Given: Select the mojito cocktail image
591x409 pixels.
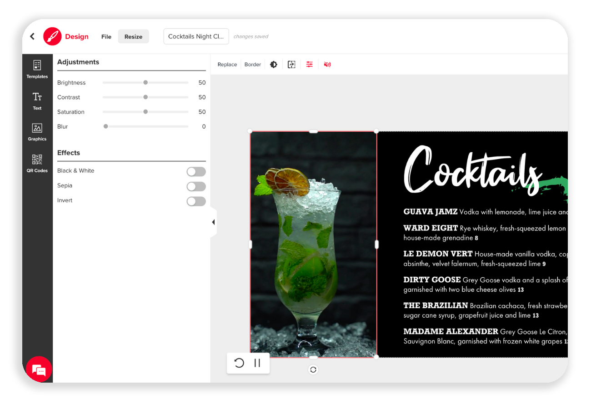Looking at the screenshot, I should pyautogui.click(x=313, y=244).
